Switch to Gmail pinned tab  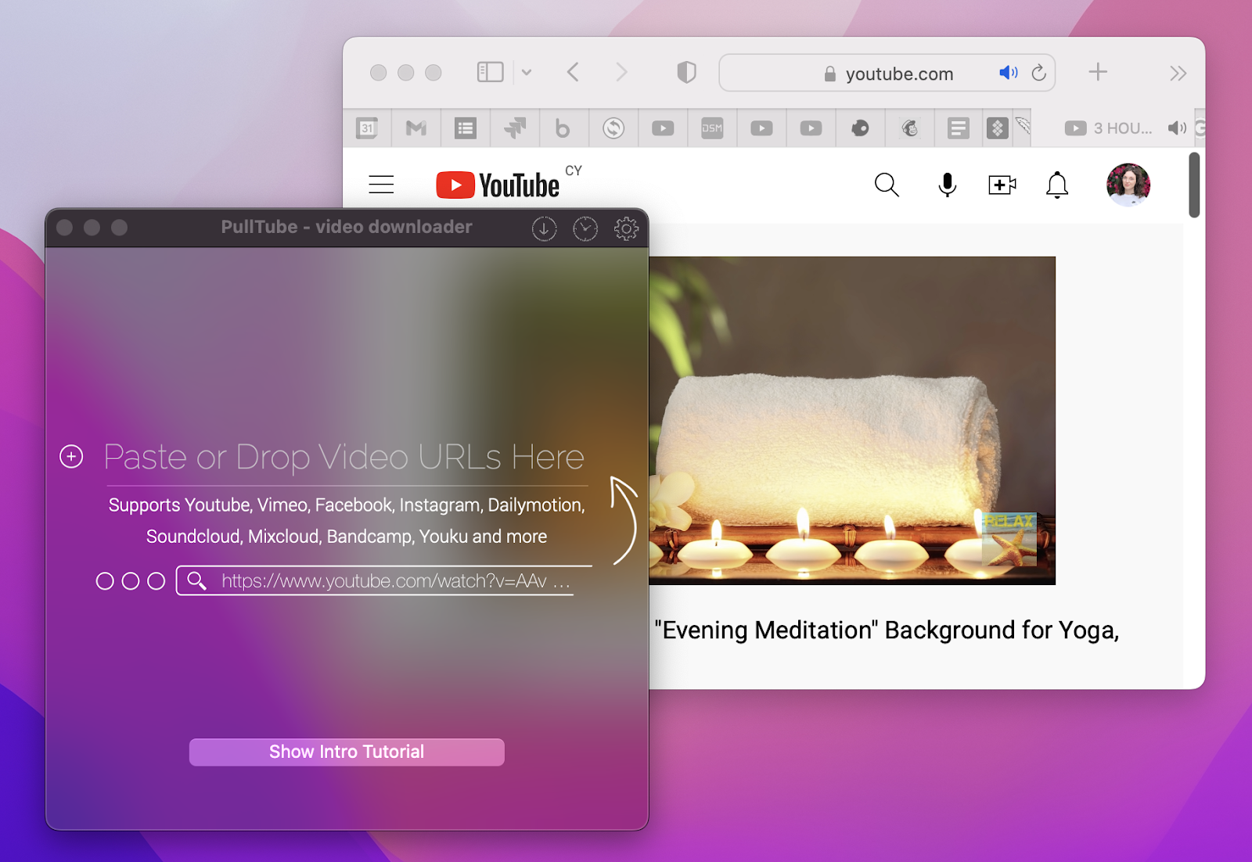click(416, 128)
